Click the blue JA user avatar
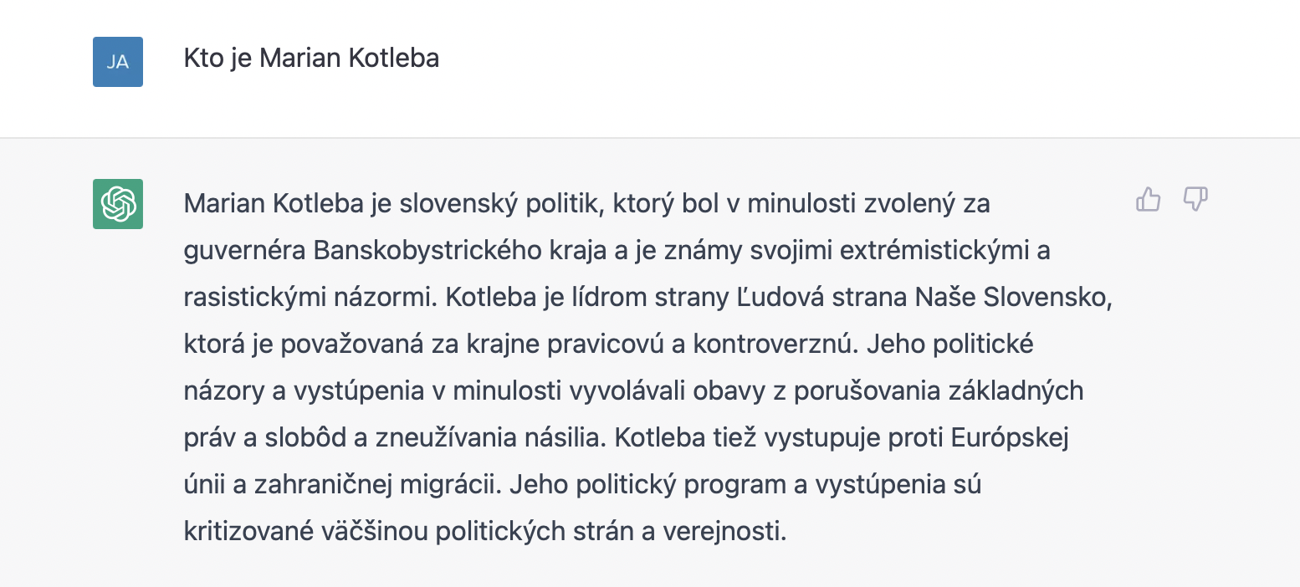 pyautogui.click(x=118, y=62)
